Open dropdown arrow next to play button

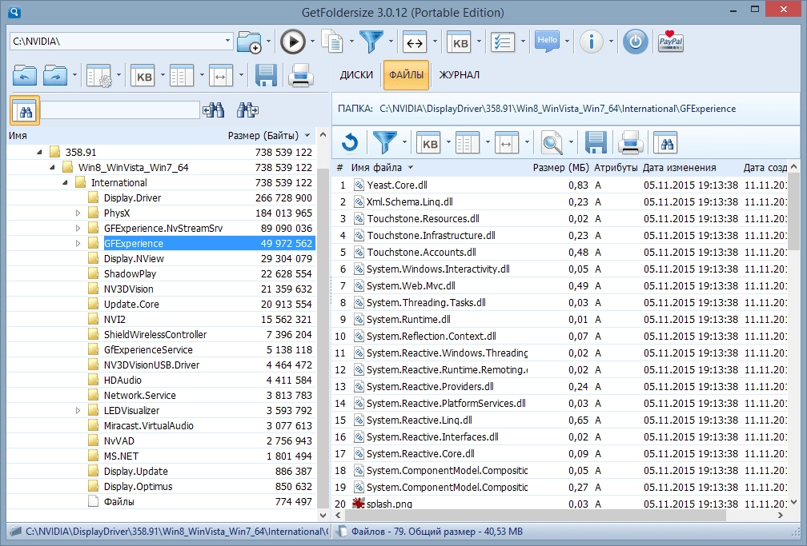tap(312, 41)
